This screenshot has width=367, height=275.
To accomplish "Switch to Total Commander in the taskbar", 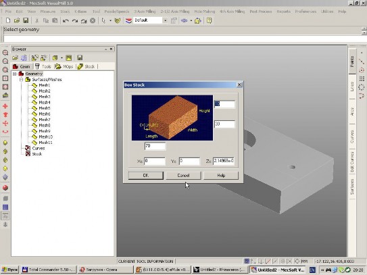I will pos(49,270).
